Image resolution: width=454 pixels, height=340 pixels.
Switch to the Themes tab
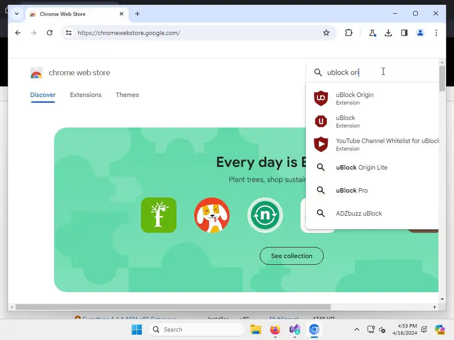click(127, 95)
